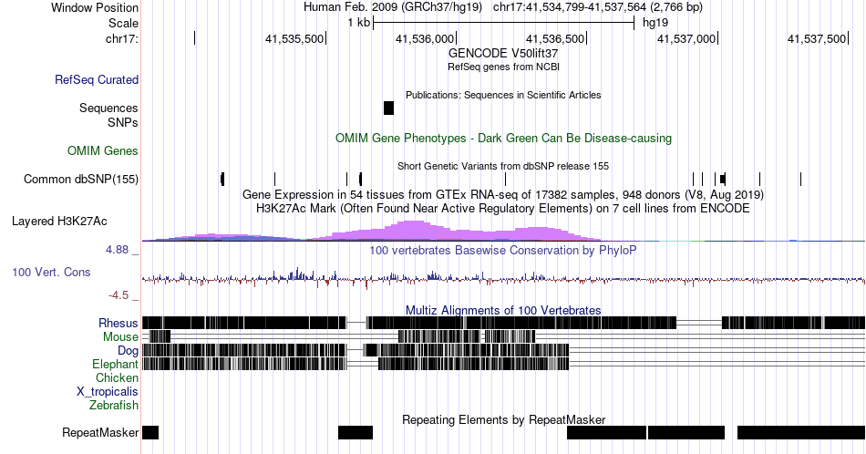This screenshot has width=866, height=454.
Task: Click the black block in the Publications Sequences track
Action: point(389,108)
